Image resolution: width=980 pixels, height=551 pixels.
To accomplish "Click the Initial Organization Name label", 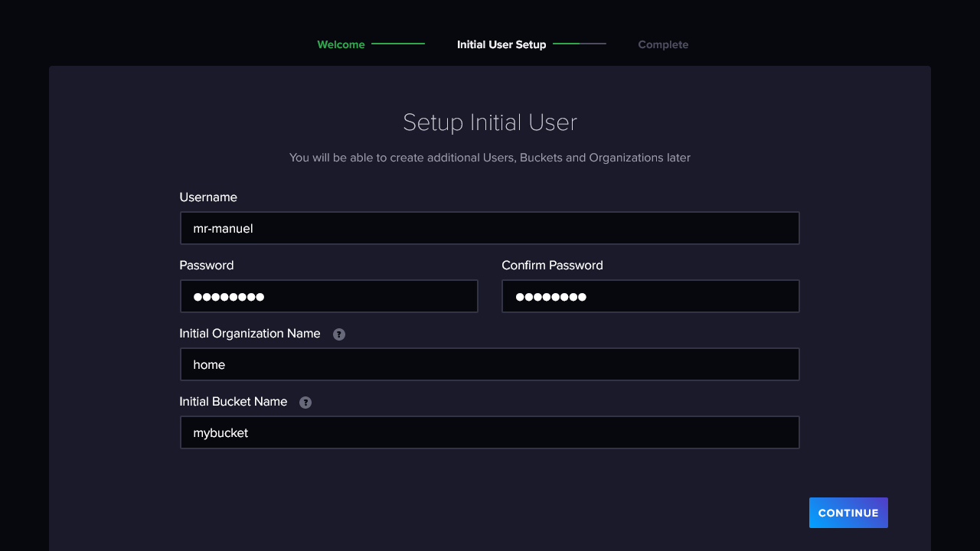I will click(250, 334).
